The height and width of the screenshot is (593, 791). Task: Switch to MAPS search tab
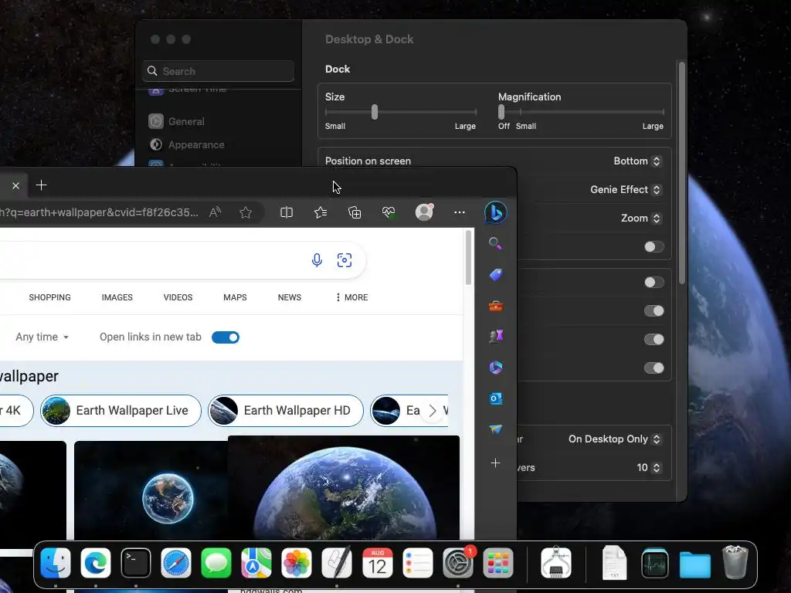235,297
